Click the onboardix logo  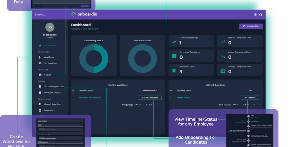point(84,14)
